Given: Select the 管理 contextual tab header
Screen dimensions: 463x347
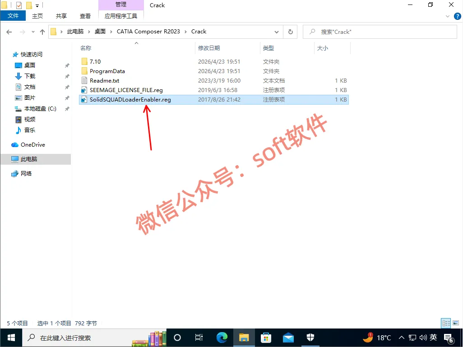Looking at the screenshot, I should coord(121,5).
